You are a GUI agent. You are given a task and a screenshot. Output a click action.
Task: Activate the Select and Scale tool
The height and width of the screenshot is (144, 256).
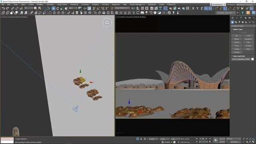point(62,8)
